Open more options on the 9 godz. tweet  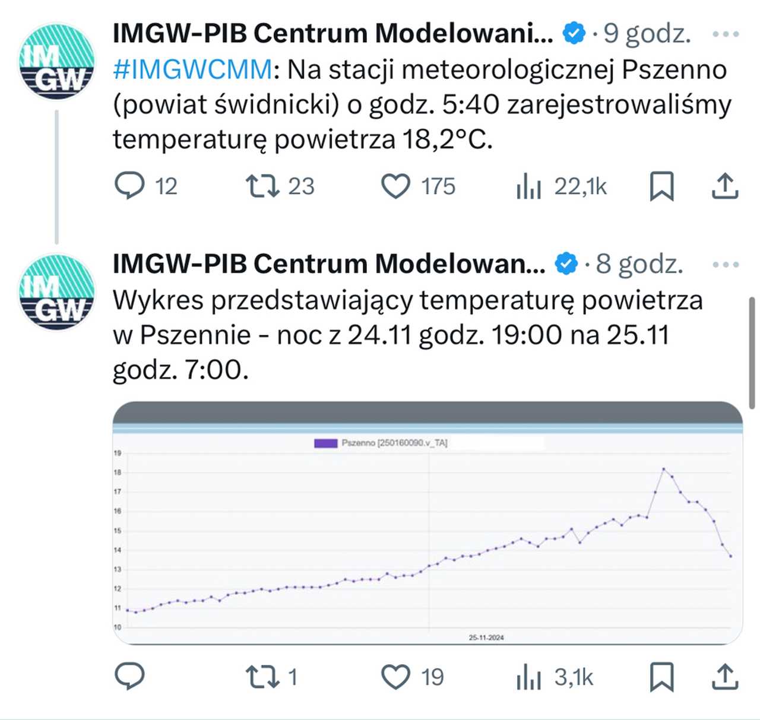pos(726,34)
